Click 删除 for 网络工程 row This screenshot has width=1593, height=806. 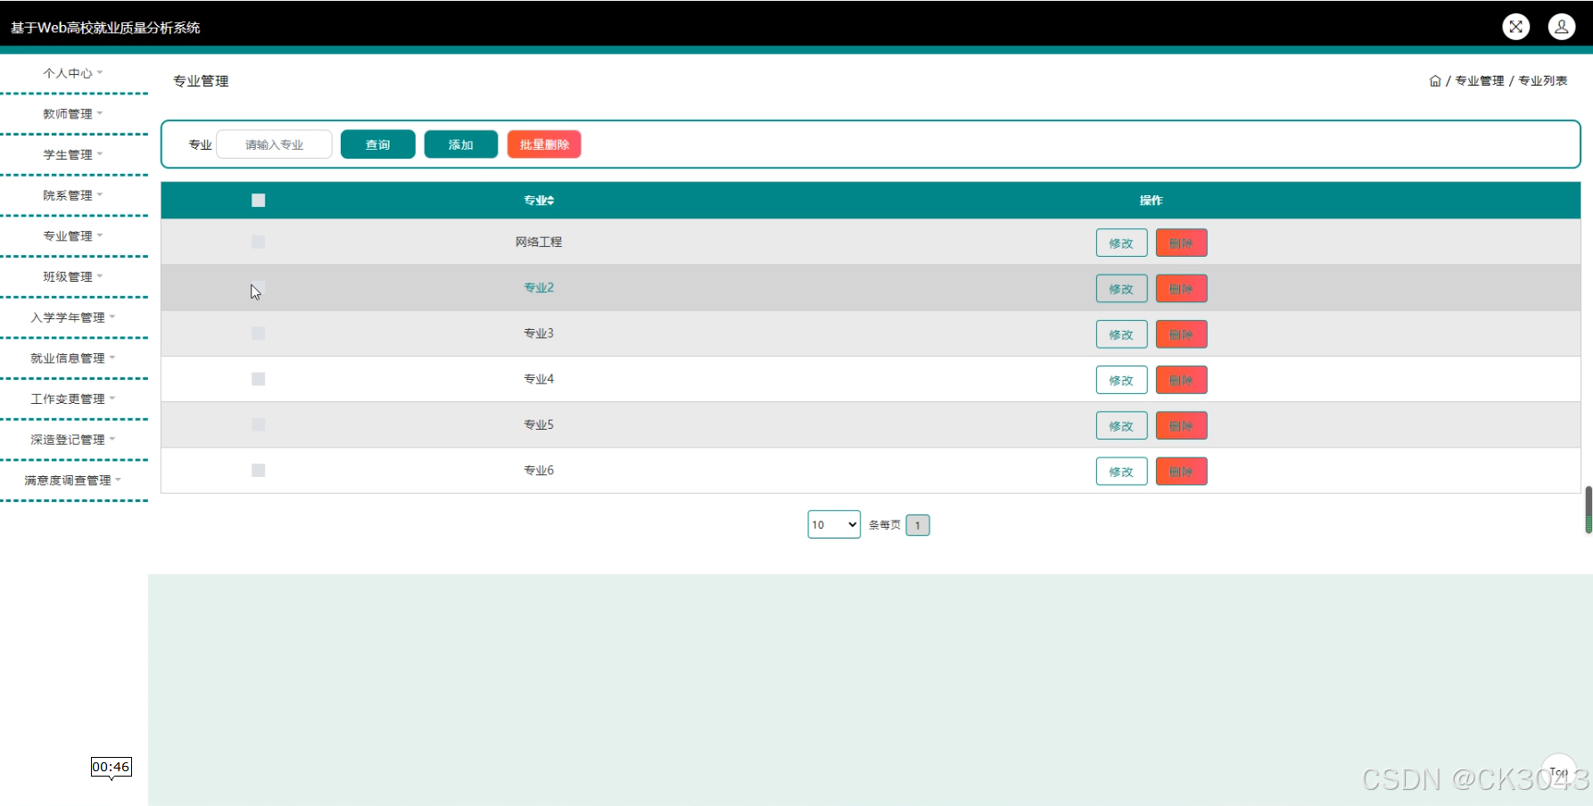[x=1181, y=243]
